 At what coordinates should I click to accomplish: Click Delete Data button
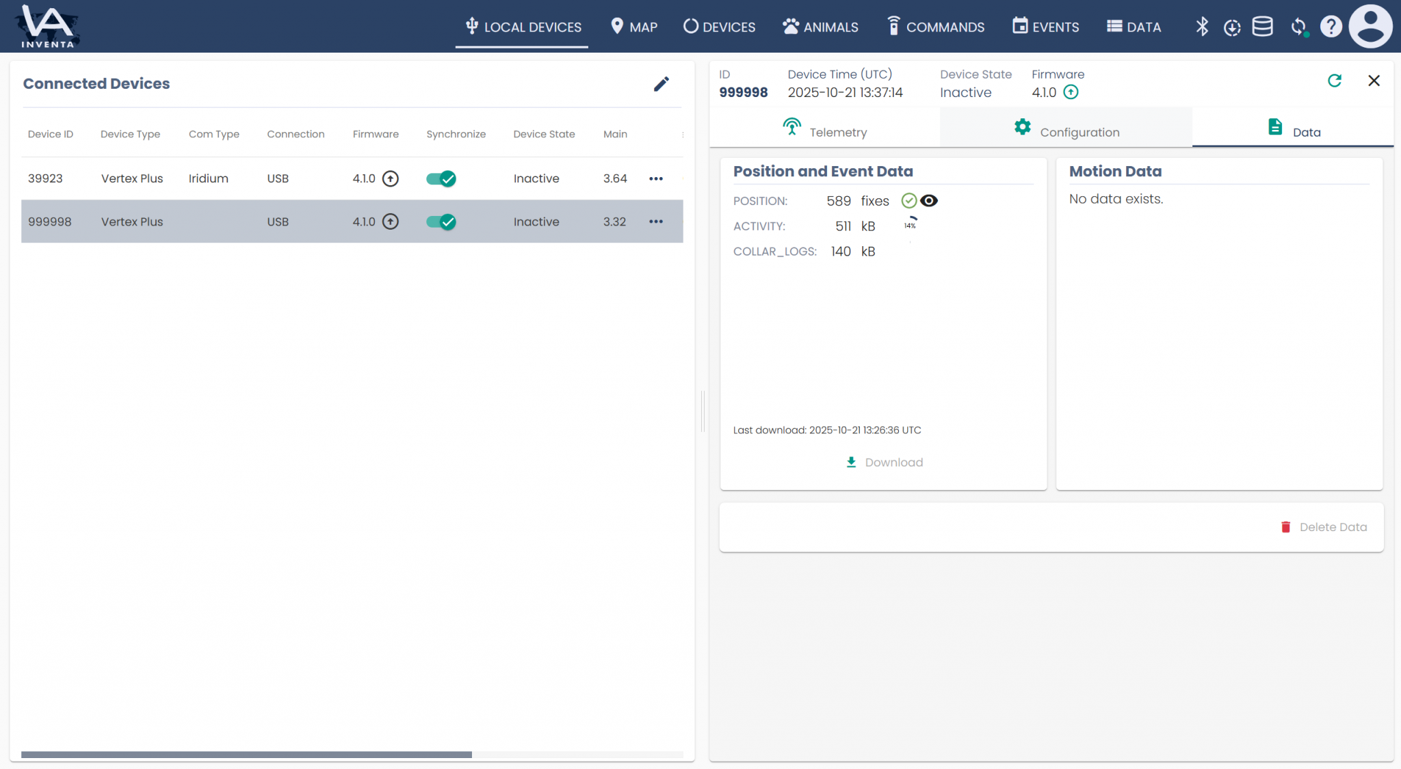[1324, 527]
